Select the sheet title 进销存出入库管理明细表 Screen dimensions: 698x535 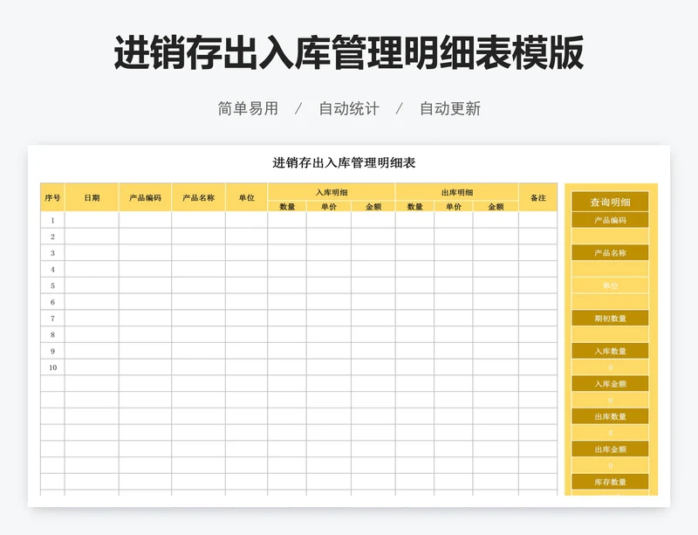point(344,162)
